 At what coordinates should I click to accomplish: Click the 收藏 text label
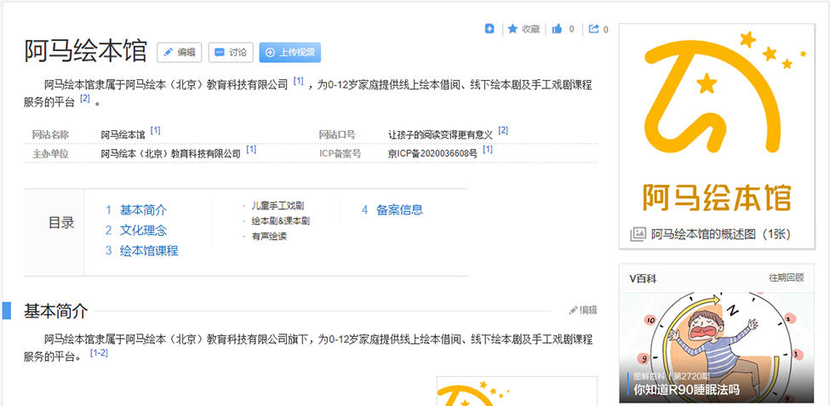point(531,29)
